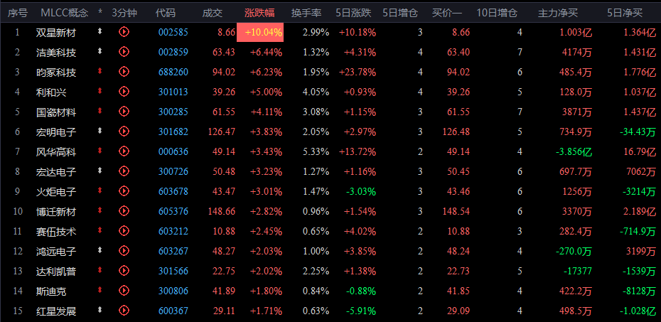Click the play icon in 洁美科技 row
The height and width of the screenshot is (322, 661).
(x=124, y=51)
